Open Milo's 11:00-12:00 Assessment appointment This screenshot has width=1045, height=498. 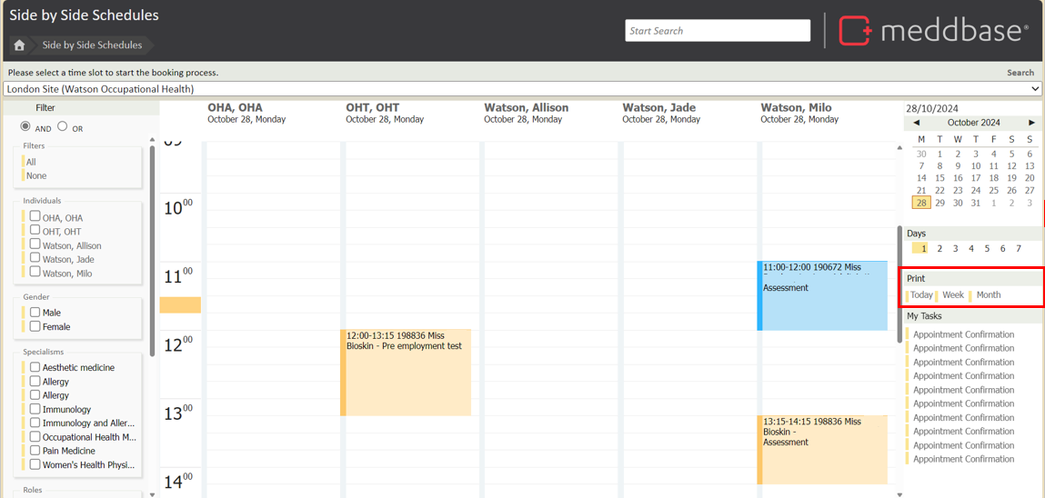pos(823,295)
